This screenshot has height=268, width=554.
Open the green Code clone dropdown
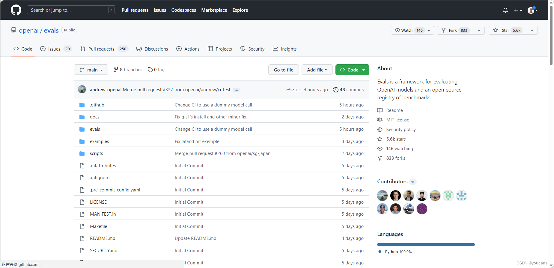coord(352,70)
